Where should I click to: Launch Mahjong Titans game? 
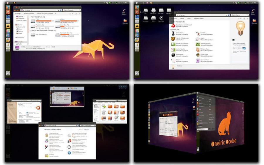[x=198, y=50]
